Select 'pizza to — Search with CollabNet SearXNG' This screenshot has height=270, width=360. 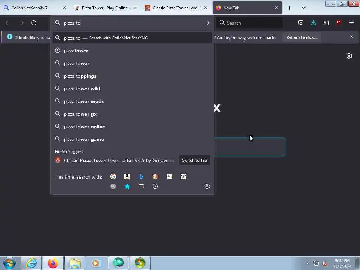coord(132,38)
